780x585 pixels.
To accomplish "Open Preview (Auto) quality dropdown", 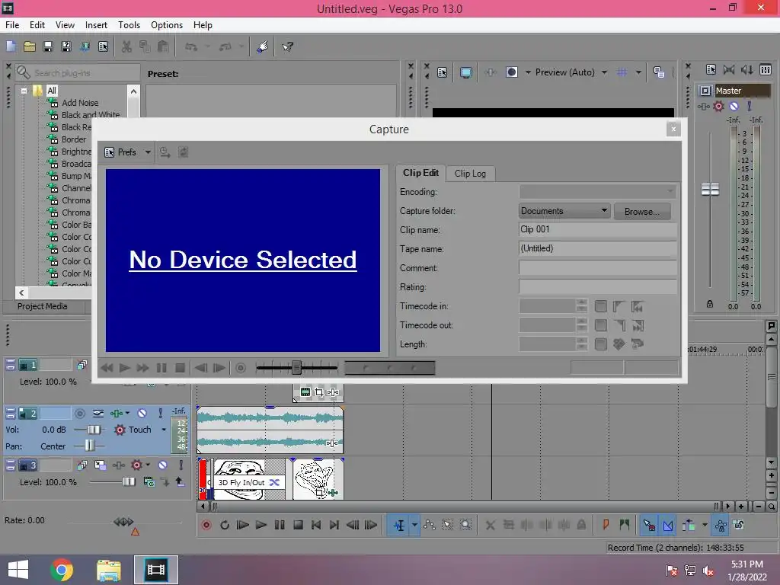I will click(x=604, y=72).
